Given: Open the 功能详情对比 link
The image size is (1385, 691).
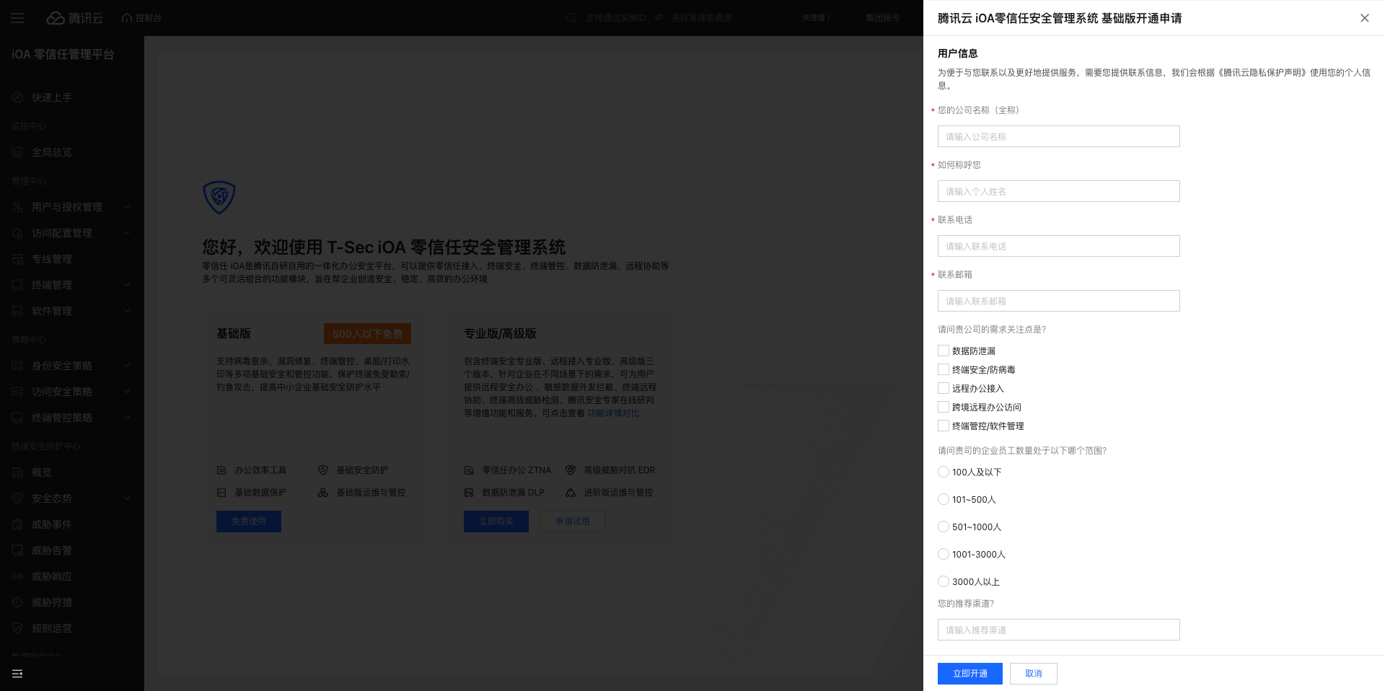Looking at the screenshot, I should point(613,413).
